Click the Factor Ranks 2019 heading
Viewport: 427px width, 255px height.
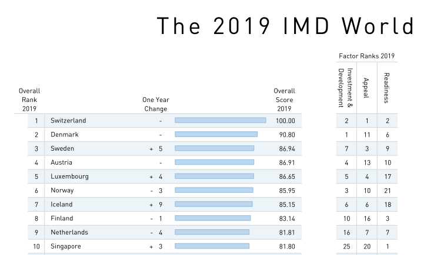coord(366,56)
